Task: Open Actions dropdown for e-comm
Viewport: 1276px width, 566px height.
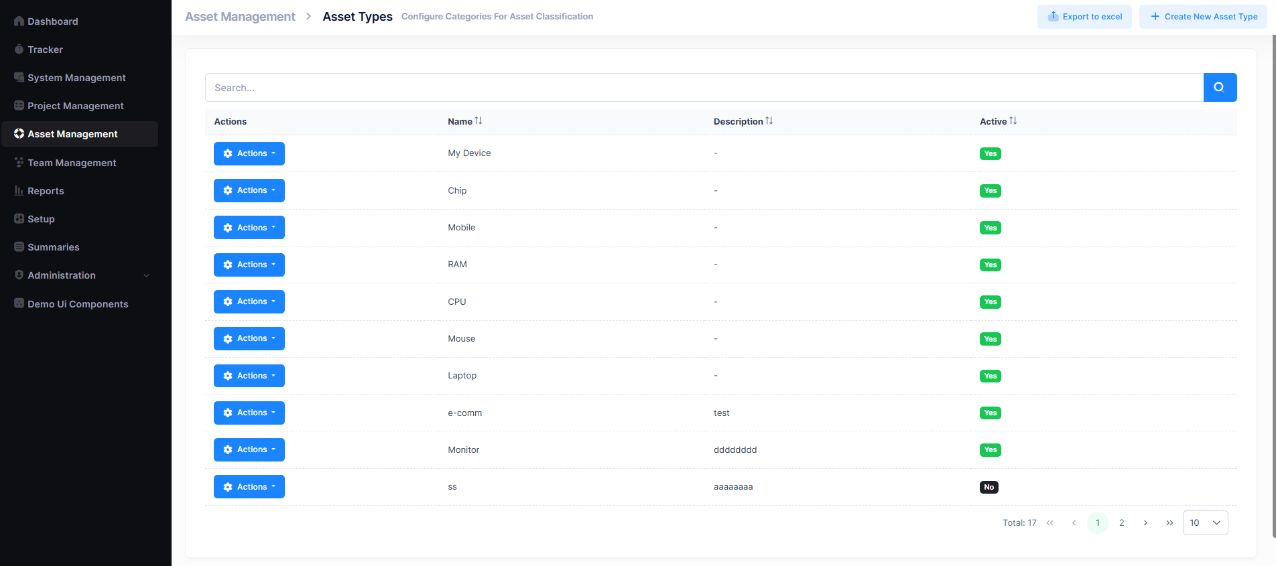Action: (249, 413)
